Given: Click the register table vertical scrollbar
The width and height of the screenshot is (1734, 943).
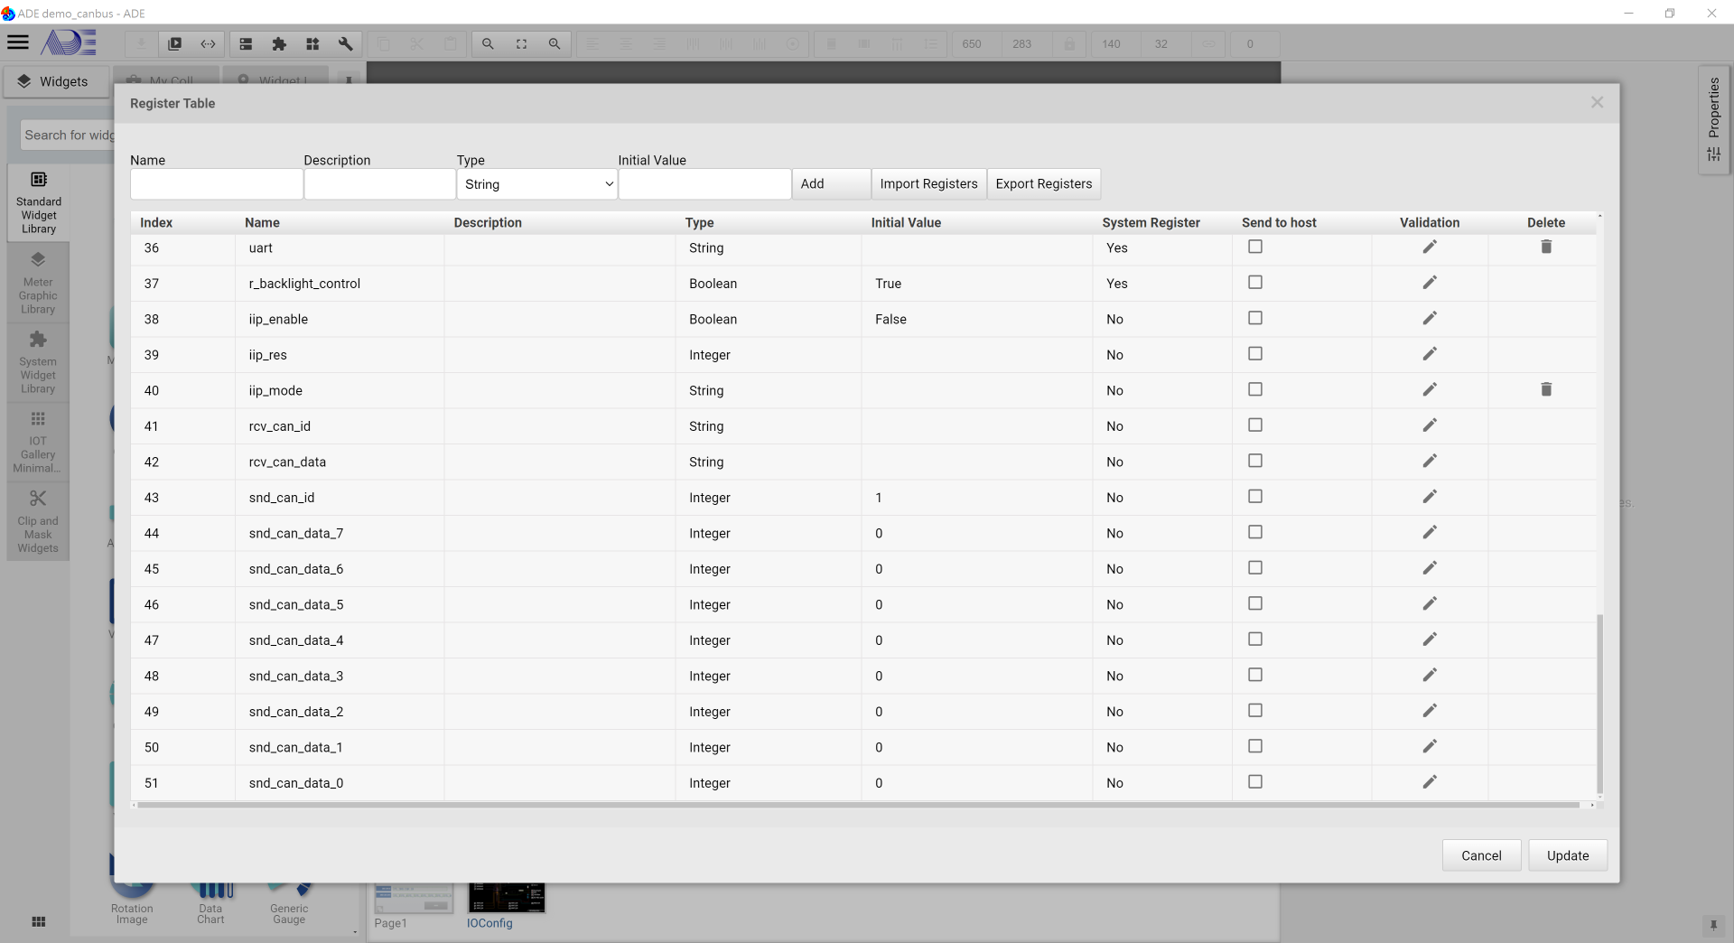Looking at the screenshot, I should 1599,705.
